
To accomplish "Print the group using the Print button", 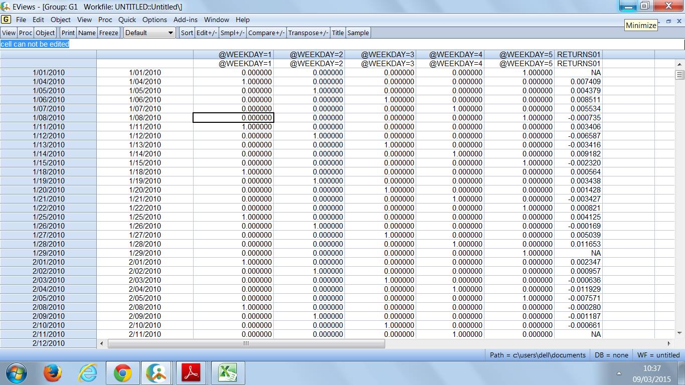I will point(68,33).
